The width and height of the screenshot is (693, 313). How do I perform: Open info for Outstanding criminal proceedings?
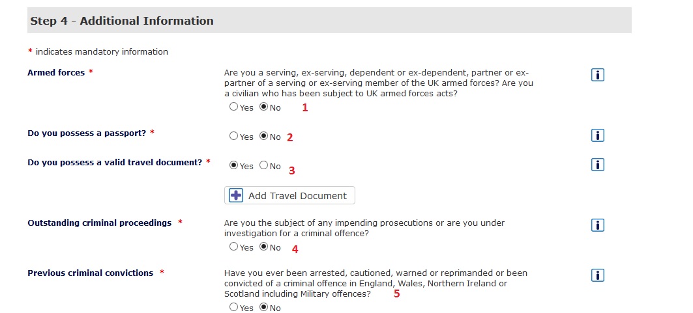pyautogui.click(x=597, y=225)
